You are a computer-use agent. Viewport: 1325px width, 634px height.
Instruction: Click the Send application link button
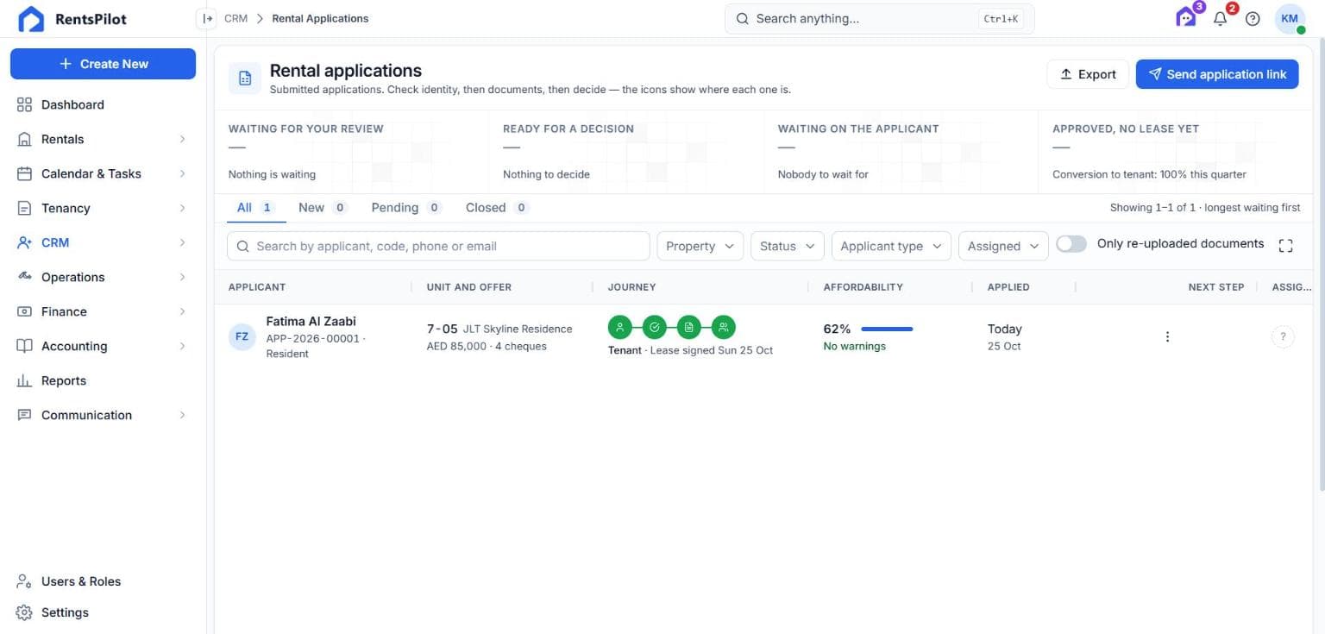1217,74
